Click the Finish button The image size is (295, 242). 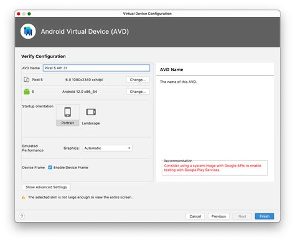tap(265, 216)
